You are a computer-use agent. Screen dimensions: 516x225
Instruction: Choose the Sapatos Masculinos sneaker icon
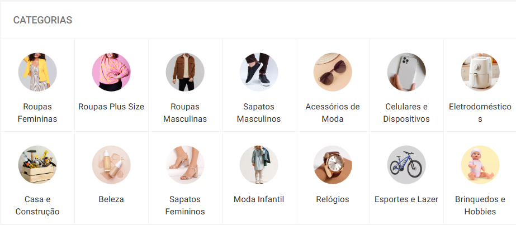click(x=259, y=72)
